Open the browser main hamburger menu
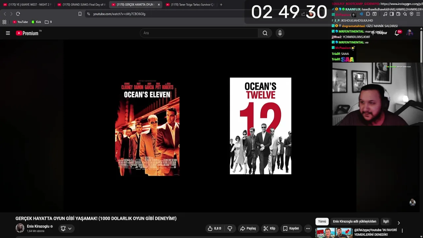This screenshot has width=423, height=238. tap(418, 14)
